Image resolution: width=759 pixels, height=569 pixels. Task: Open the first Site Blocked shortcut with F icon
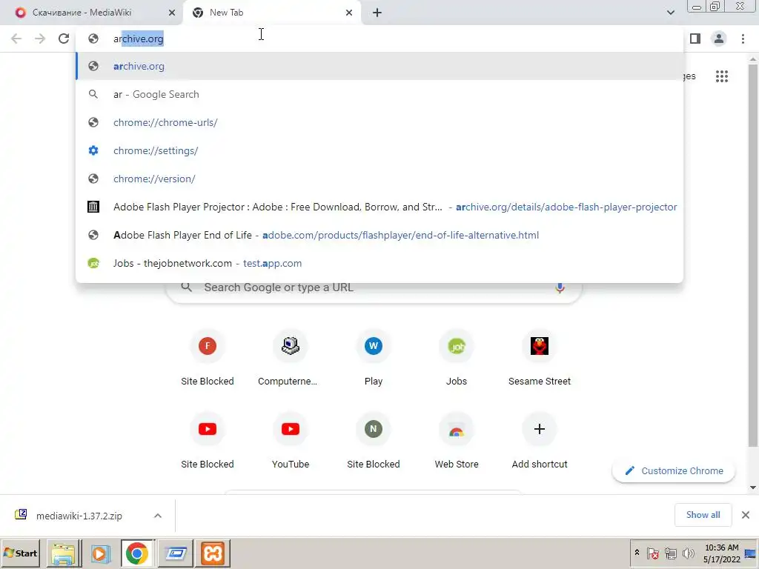(208, 359)
